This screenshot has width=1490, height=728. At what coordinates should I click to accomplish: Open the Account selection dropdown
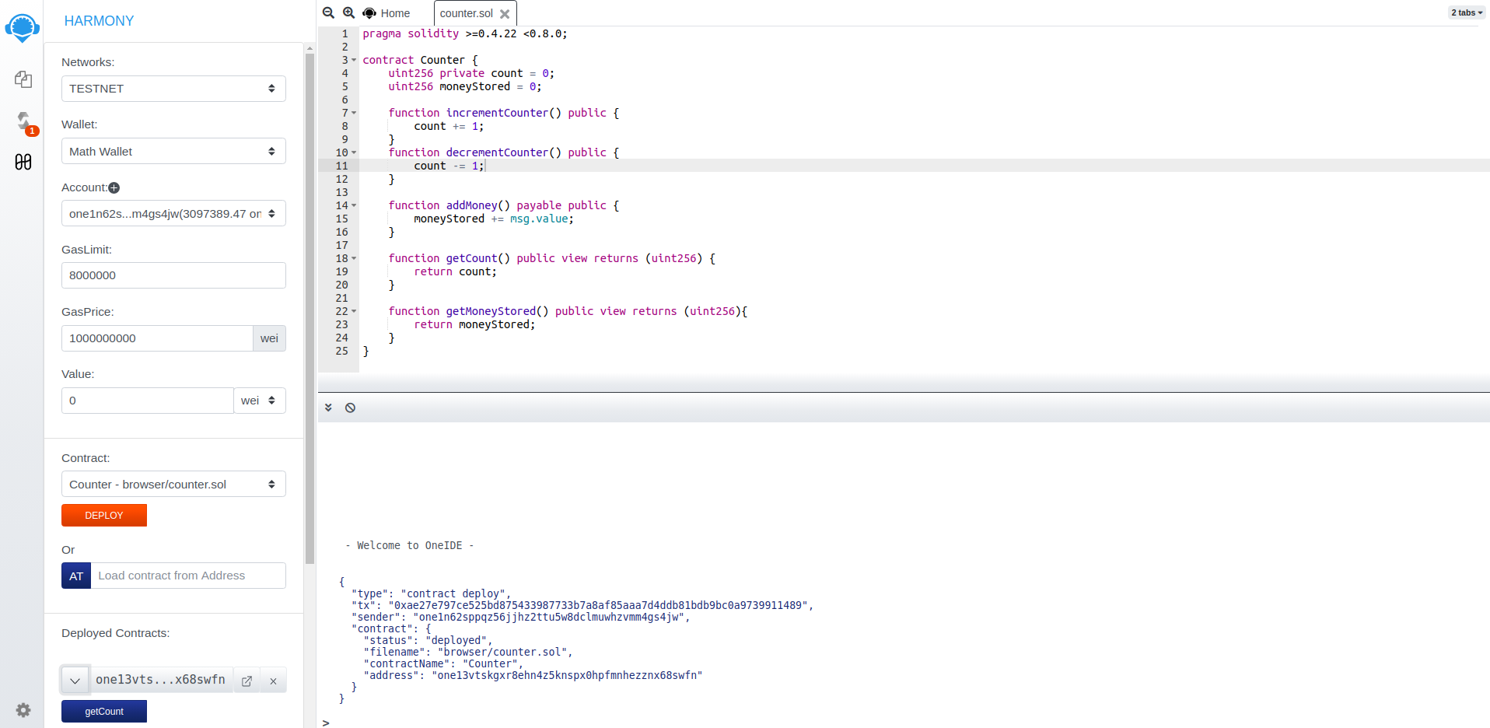(173, 213)
